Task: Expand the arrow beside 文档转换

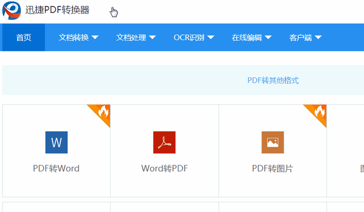Action: (95, 37)
